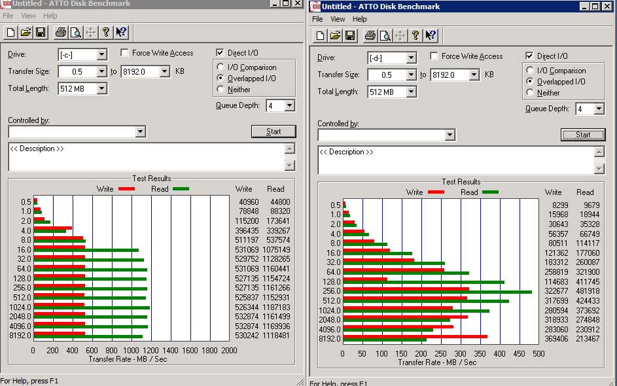Select Overlapped I/O radio in right window
617x386 pixels.
click(529, 81)
